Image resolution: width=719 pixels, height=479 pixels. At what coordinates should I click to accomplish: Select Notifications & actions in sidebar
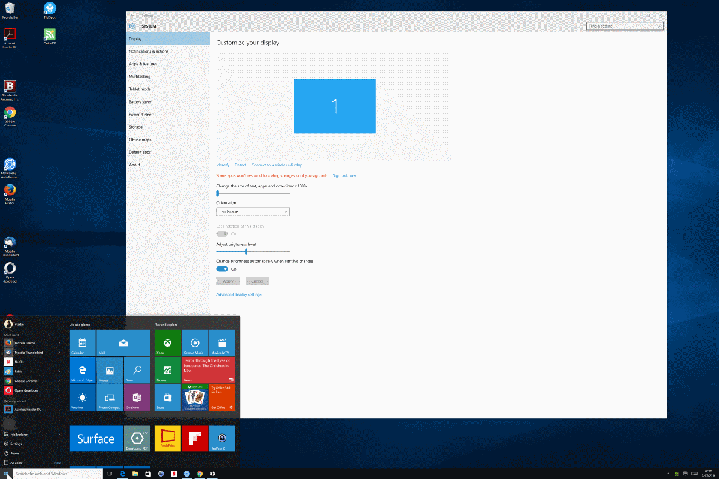168,51
